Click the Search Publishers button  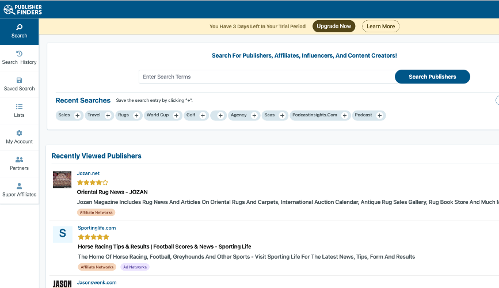432,77
